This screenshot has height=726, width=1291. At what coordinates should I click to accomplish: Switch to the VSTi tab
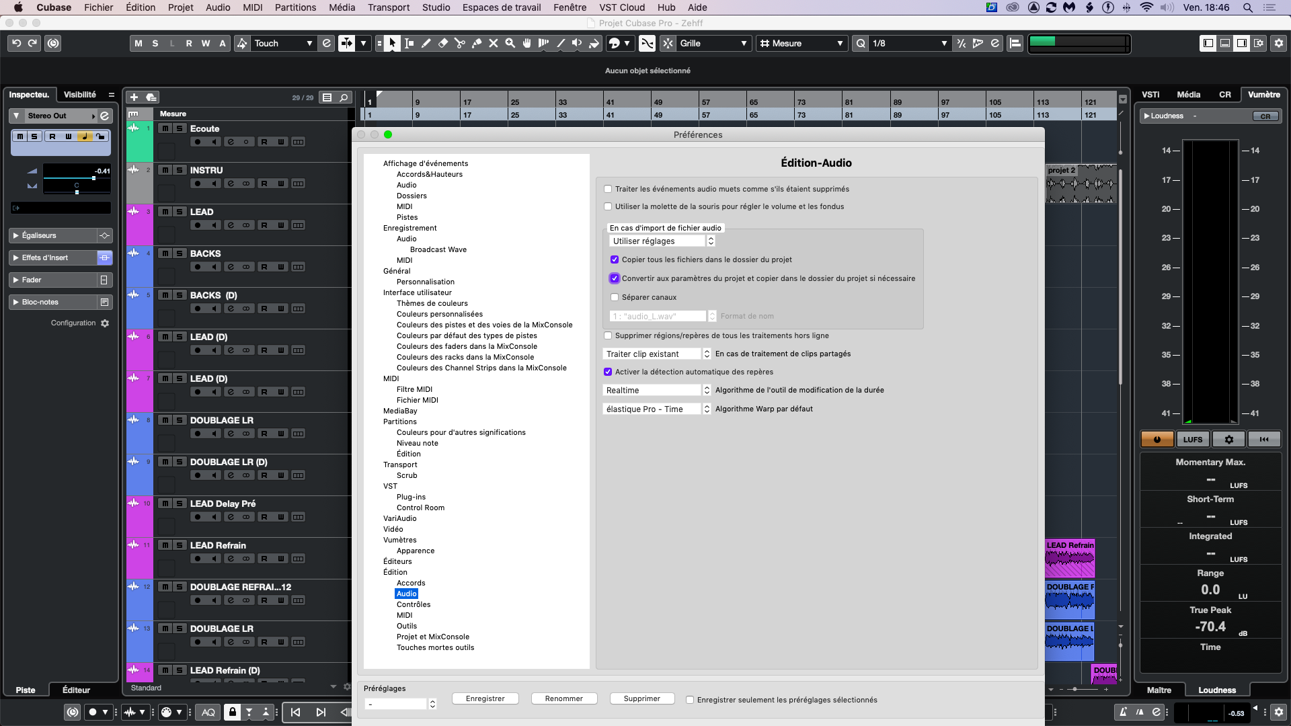(1150, 95)
